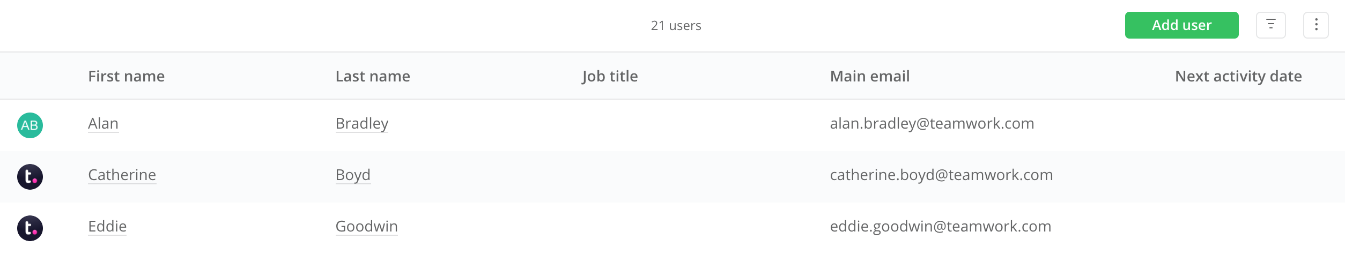Select the eddie.goodwin@teamwork.com email cell

coord(940,227)
